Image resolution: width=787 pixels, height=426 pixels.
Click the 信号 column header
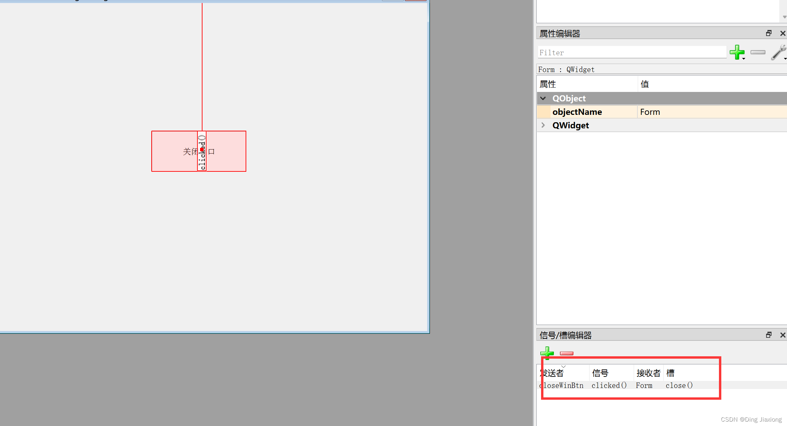coord(600,373)
